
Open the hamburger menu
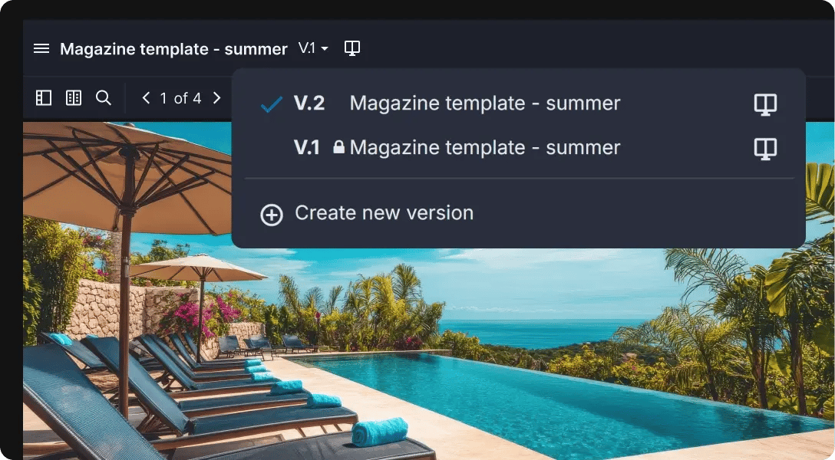pos(41,48)
